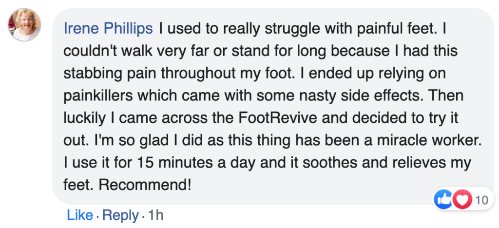Like Irene Phillips' comment
Image resolution: width=499 pixels, height=228 pixels.
(x=79, y=215)
